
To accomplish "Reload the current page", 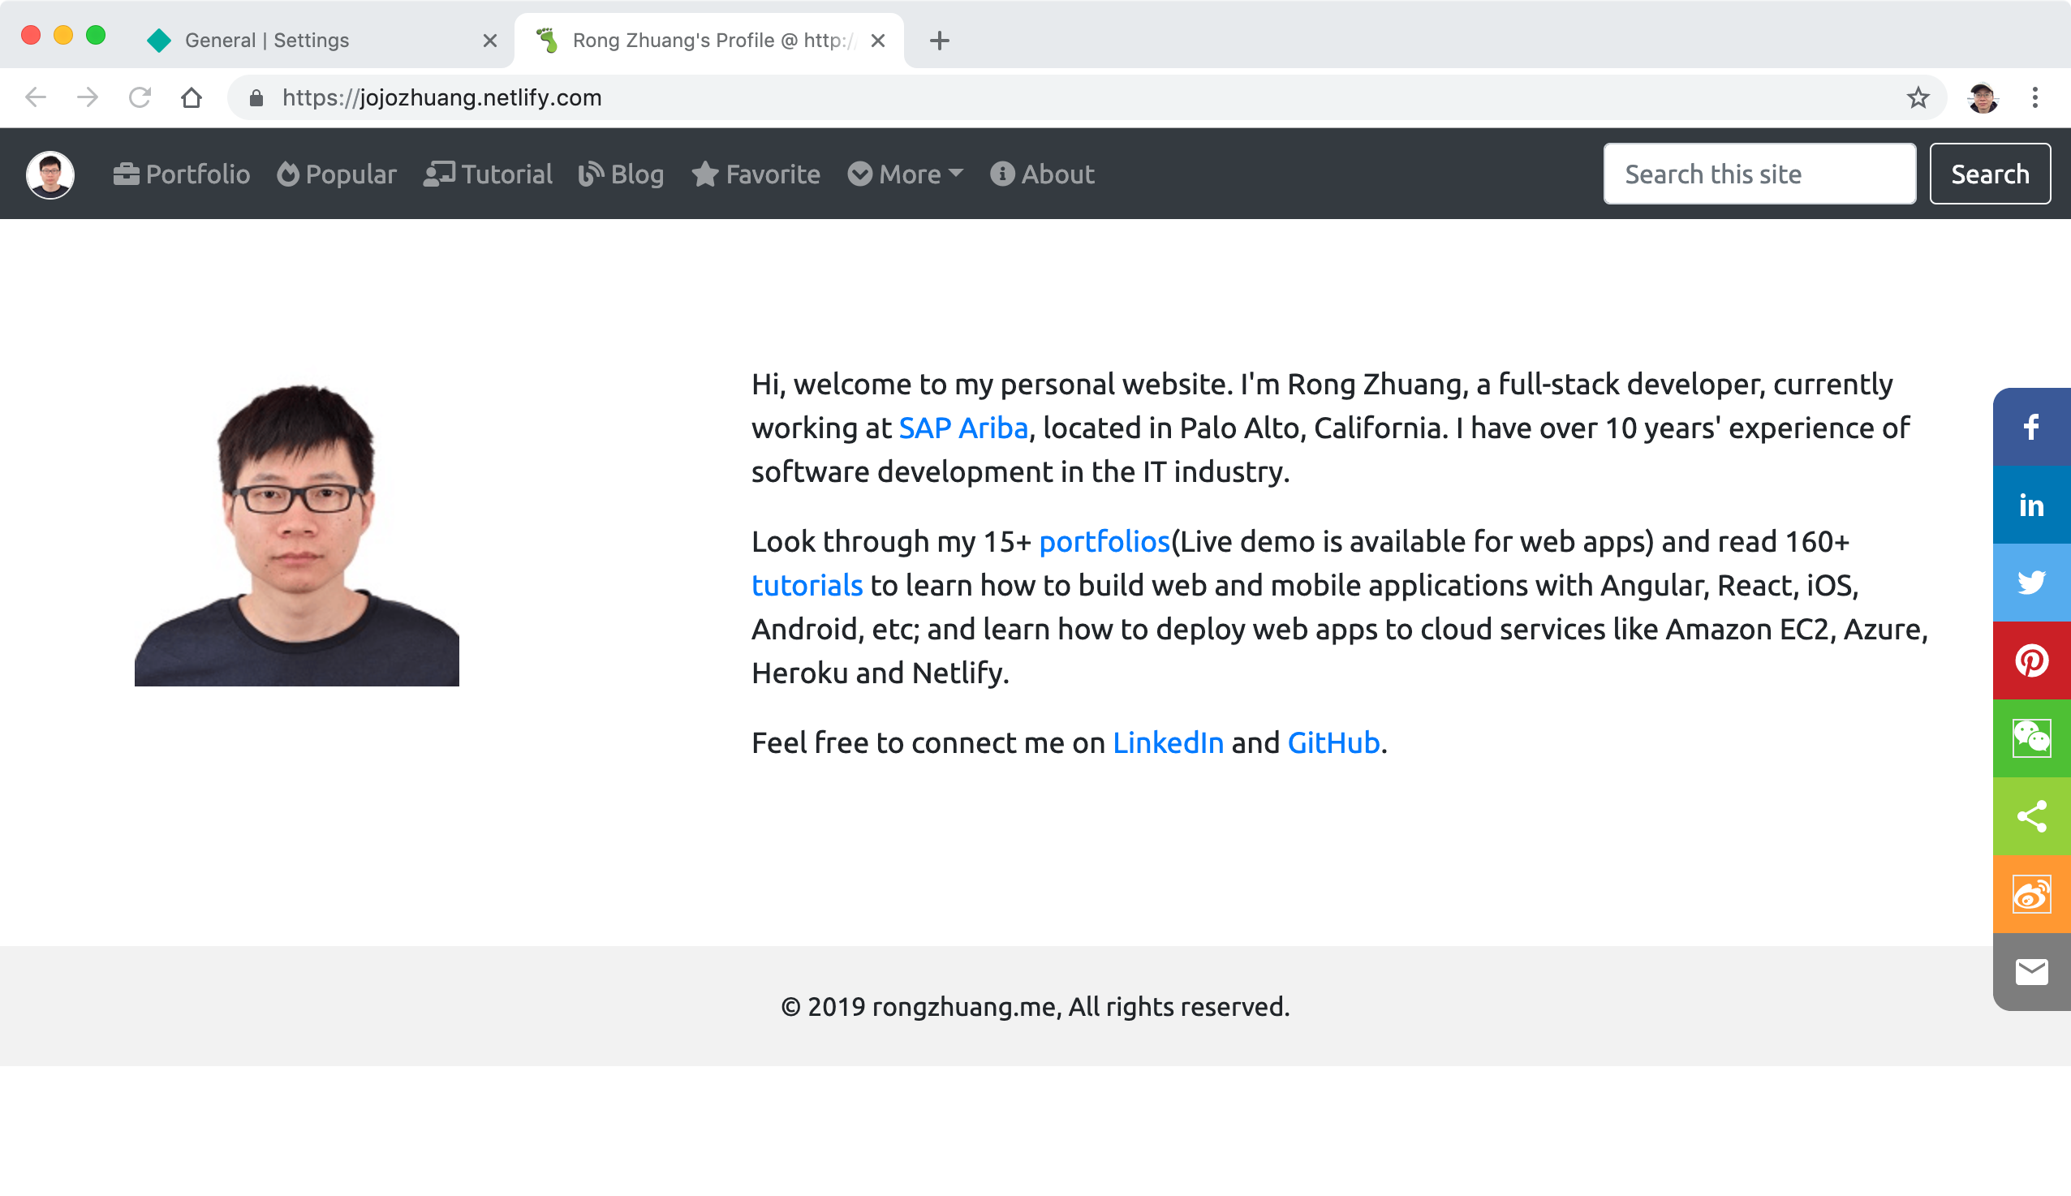I will (140, 97).
